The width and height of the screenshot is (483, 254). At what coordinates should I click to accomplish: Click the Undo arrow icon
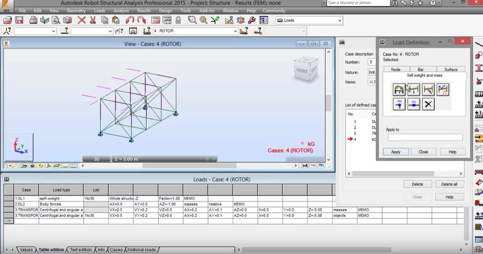[130, 20]
